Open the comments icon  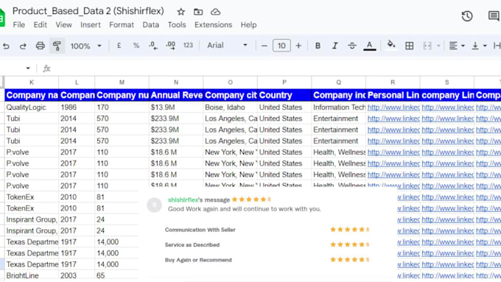click(494, 16)
